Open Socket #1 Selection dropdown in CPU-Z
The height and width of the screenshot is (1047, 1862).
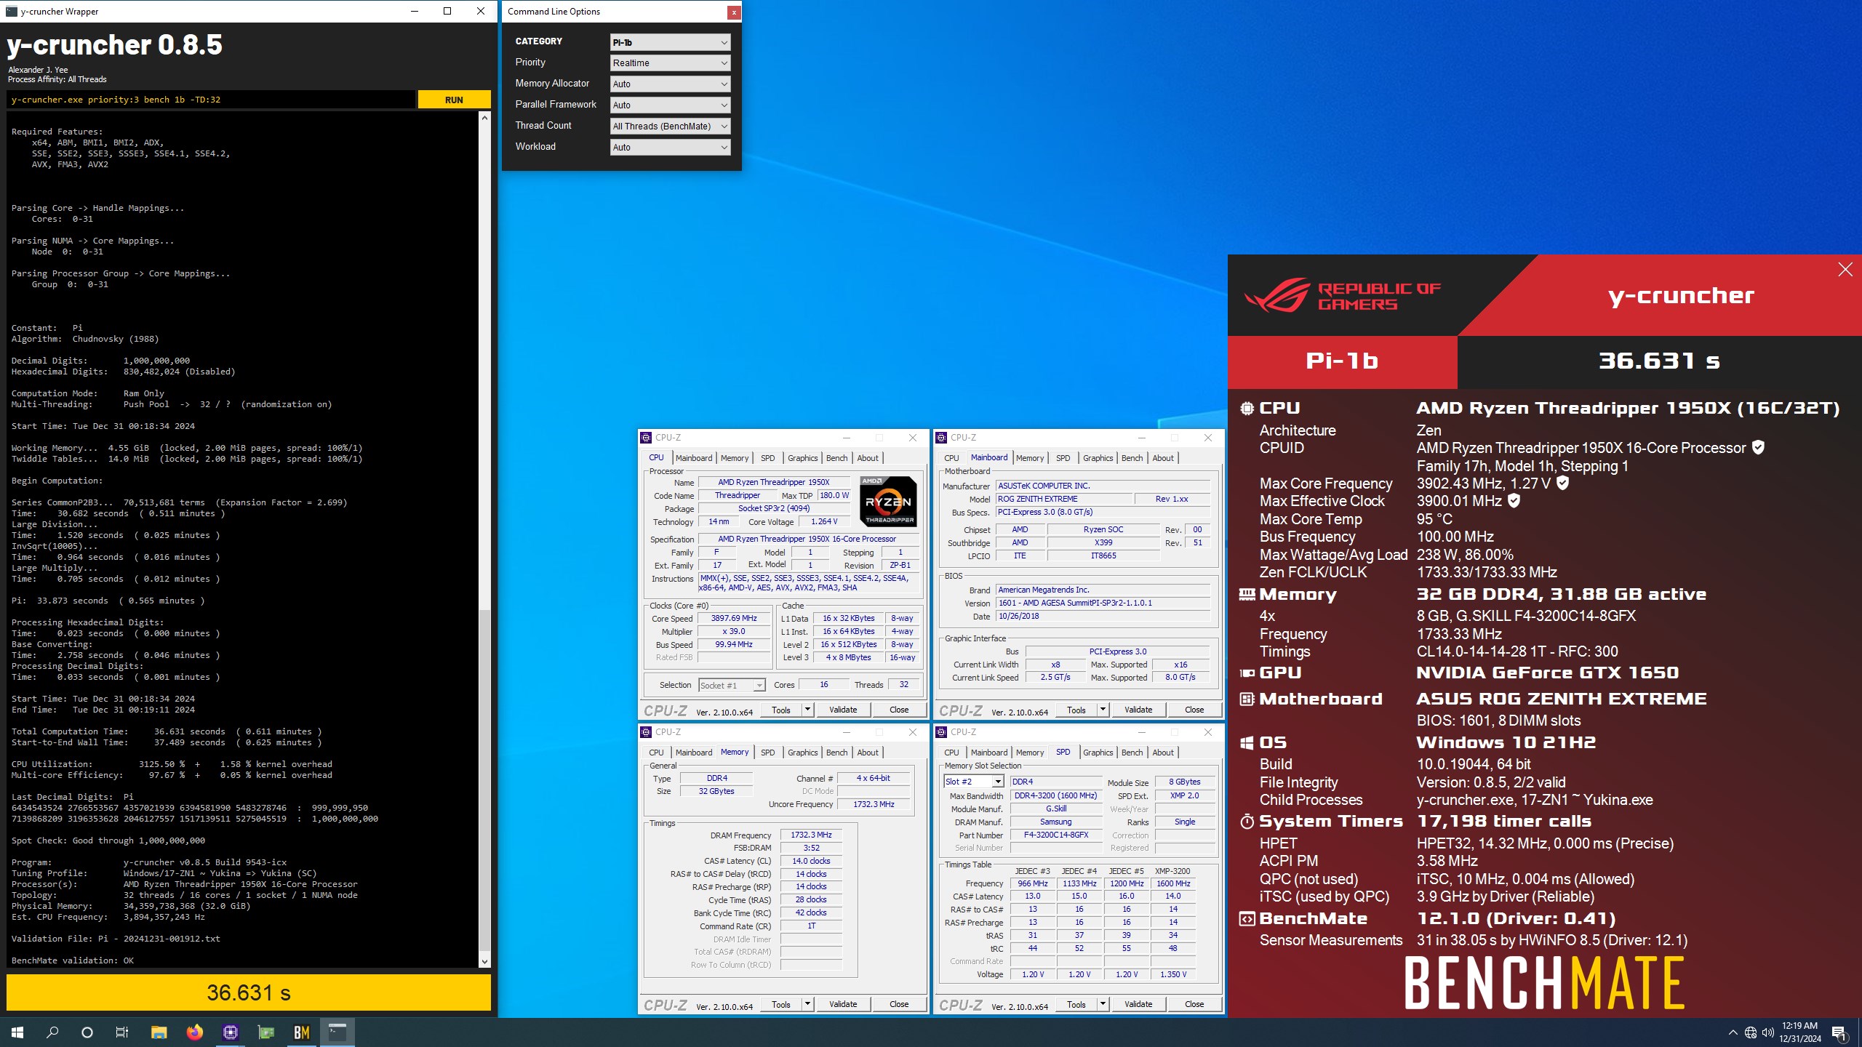click(x=732, y=686)
